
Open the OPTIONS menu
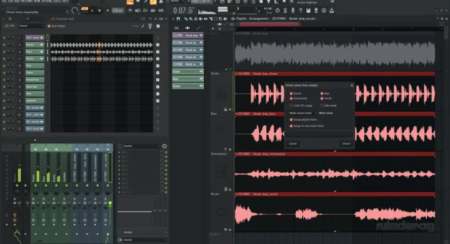(x=48, y=1)
